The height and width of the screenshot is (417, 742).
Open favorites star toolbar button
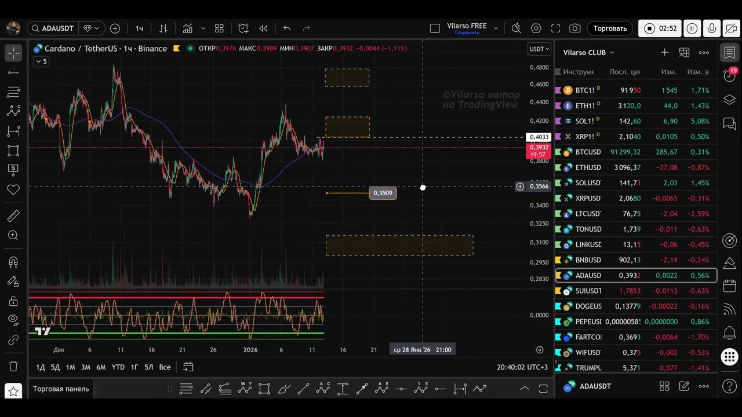point(13,392)
